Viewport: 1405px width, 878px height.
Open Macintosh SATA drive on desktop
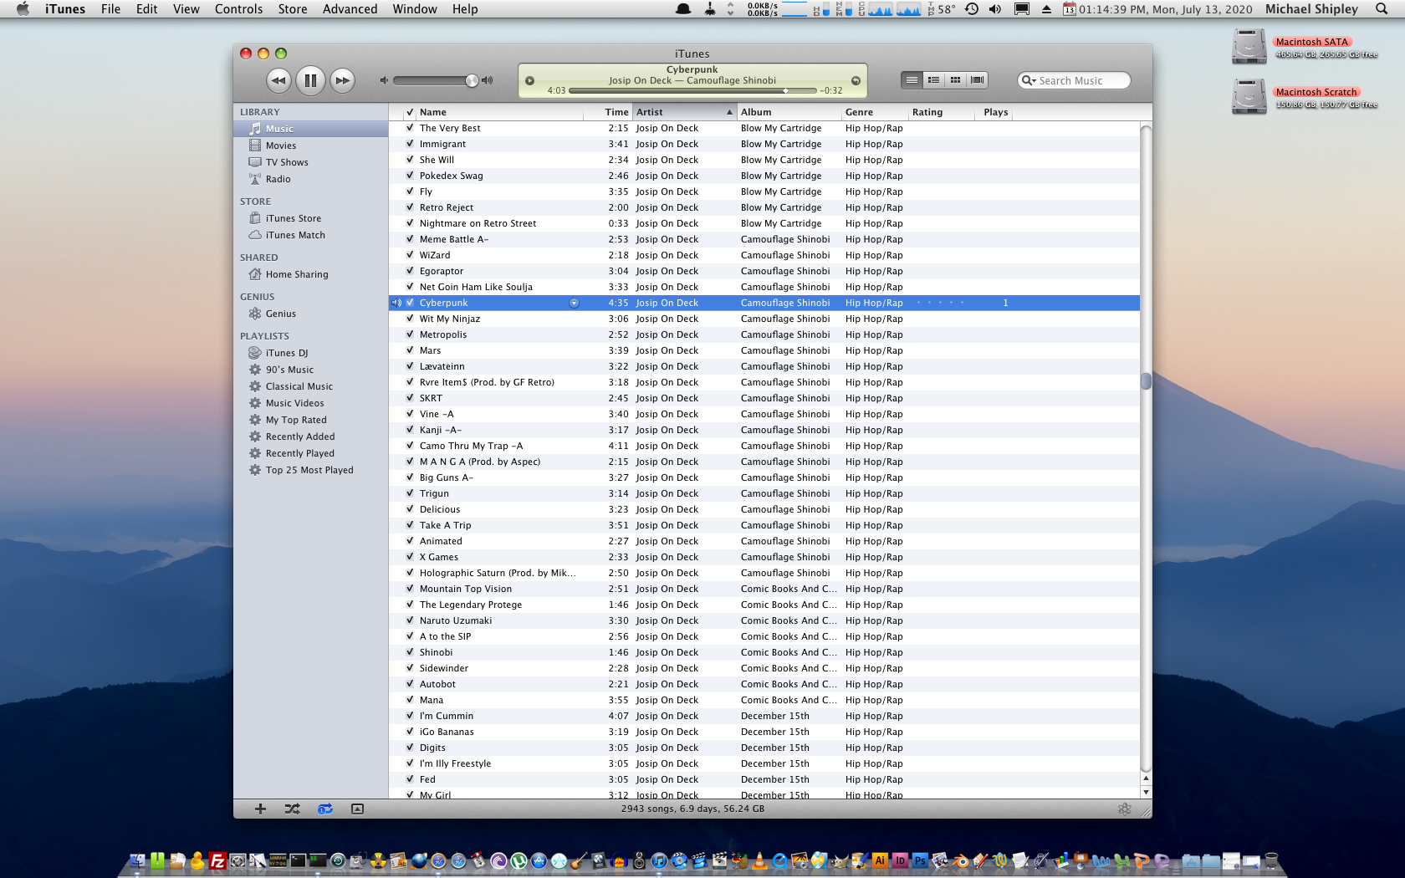coord(1249,47)
